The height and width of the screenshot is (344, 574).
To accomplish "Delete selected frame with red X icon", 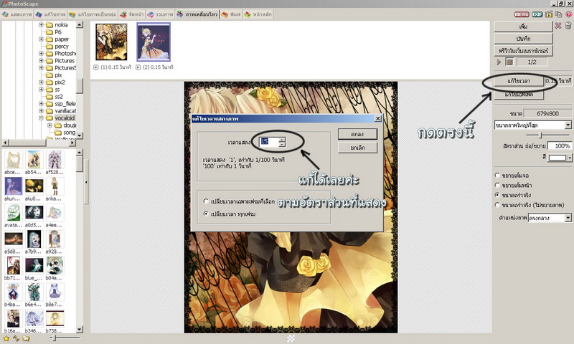I will 558,26.
